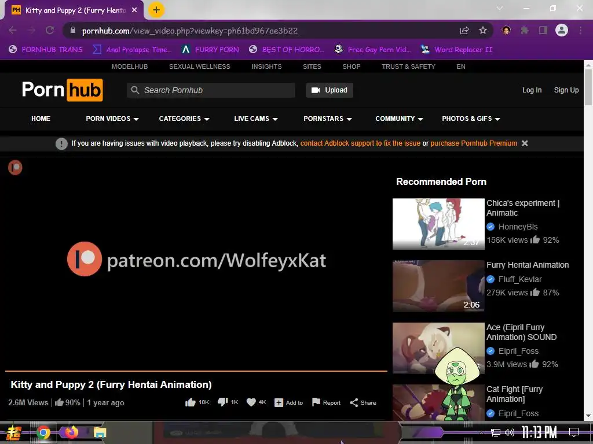
Task: Go to the HOME navigation item
Action: [x=41, y=119]
